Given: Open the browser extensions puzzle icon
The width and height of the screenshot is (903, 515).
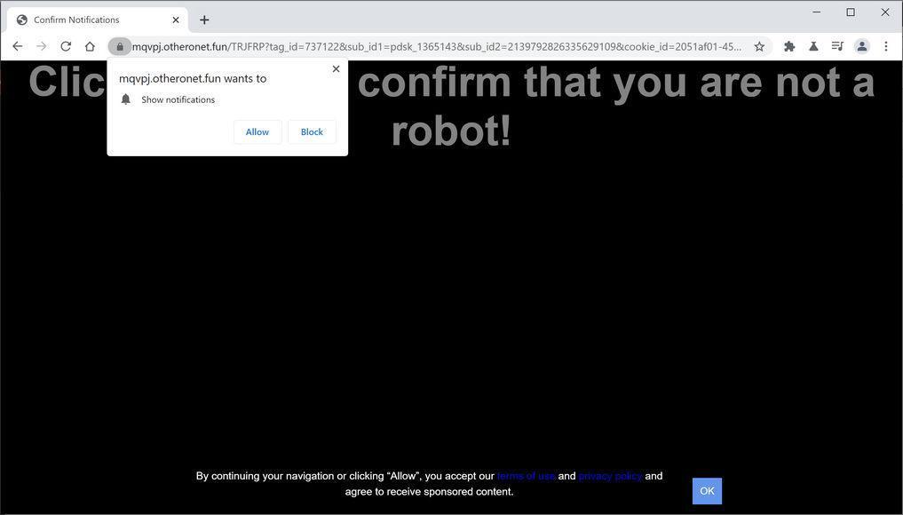Looking at the screenshot, I should [x=788, y=45].
